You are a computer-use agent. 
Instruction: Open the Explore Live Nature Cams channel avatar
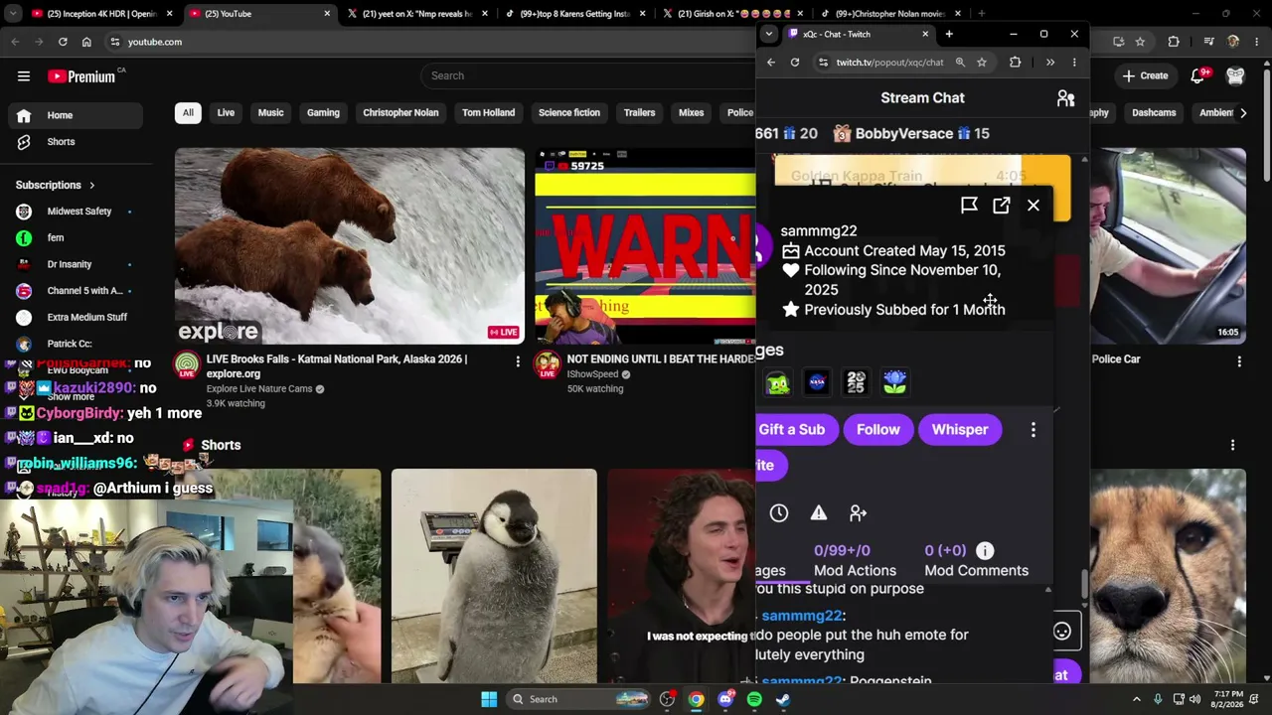pyautogui.click(x=187, y=366)
